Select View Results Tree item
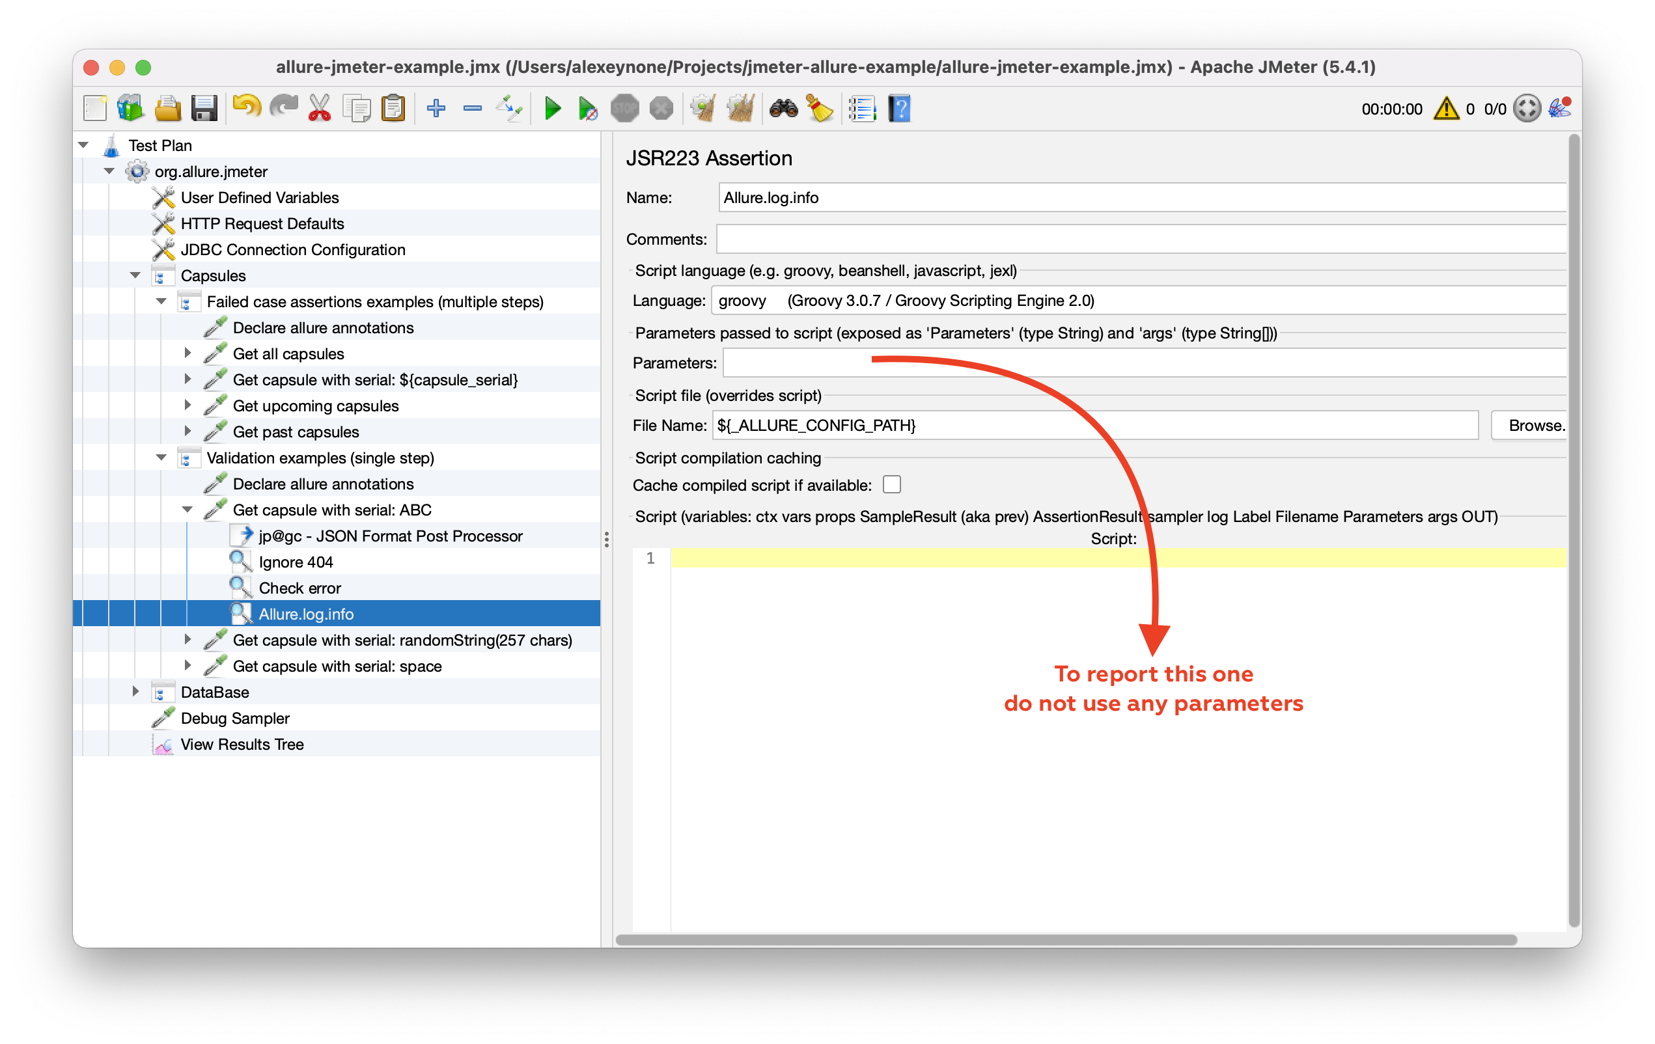 pos(242,745)
